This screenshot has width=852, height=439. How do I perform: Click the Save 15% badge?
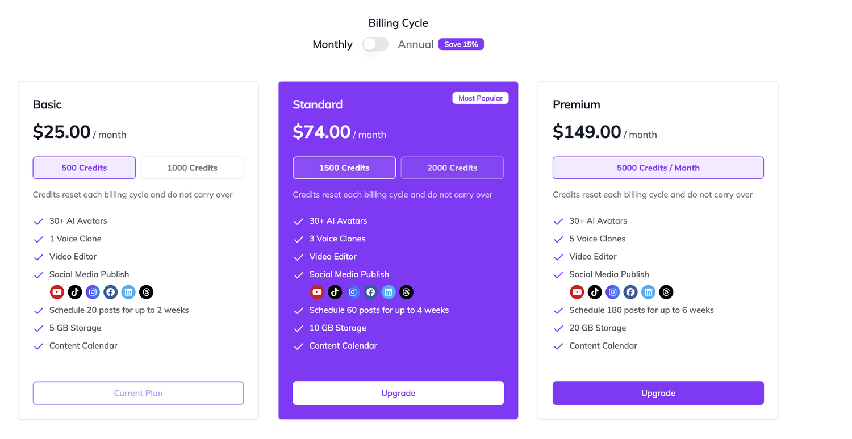click(x=461, y=44)
